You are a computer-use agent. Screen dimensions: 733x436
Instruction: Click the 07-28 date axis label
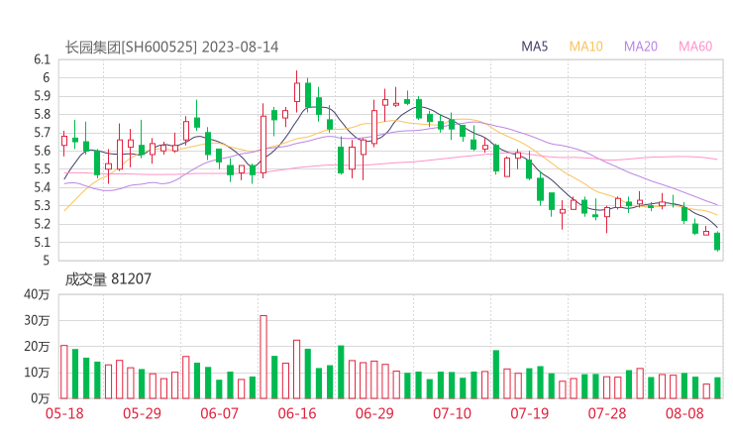(x=607, y=413)
